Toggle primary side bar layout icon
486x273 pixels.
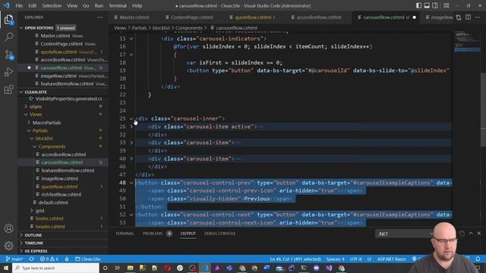pyautogui.click(x=418, y=5)
